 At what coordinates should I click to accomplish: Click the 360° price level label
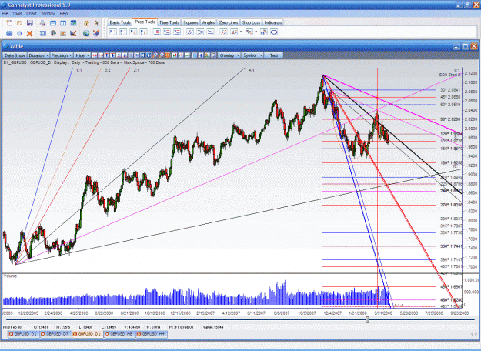451,246
